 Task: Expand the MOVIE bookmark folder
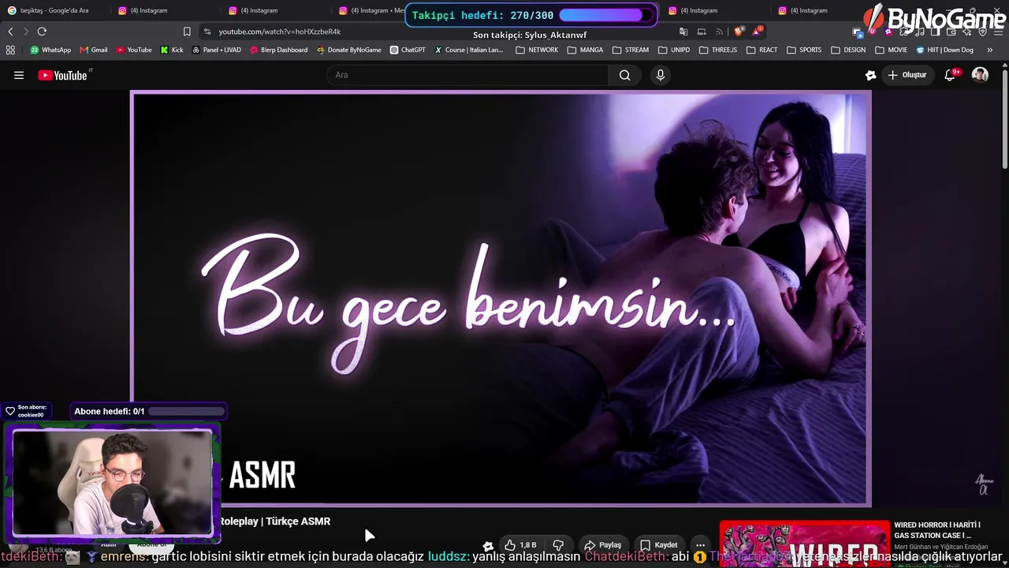click(x=891, y=50)
